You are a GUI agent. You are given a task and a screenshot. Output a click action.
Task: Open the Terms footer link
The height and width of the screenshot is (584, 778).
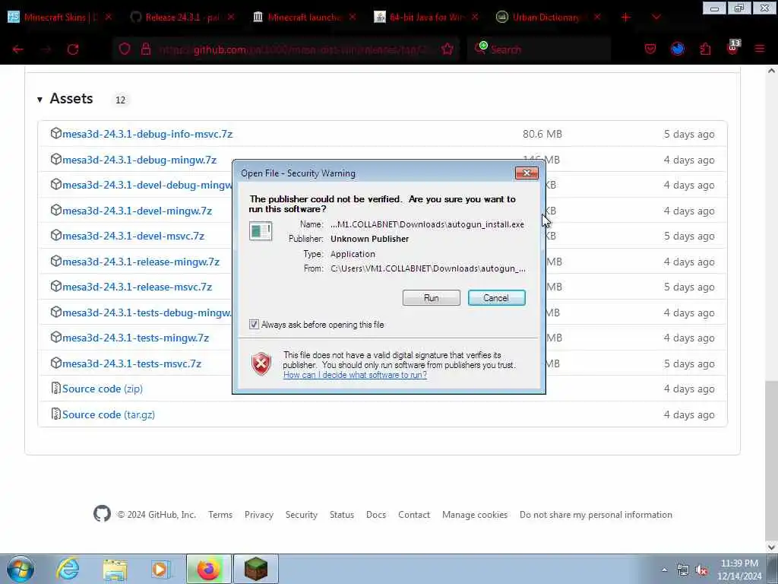coord(220,515)
